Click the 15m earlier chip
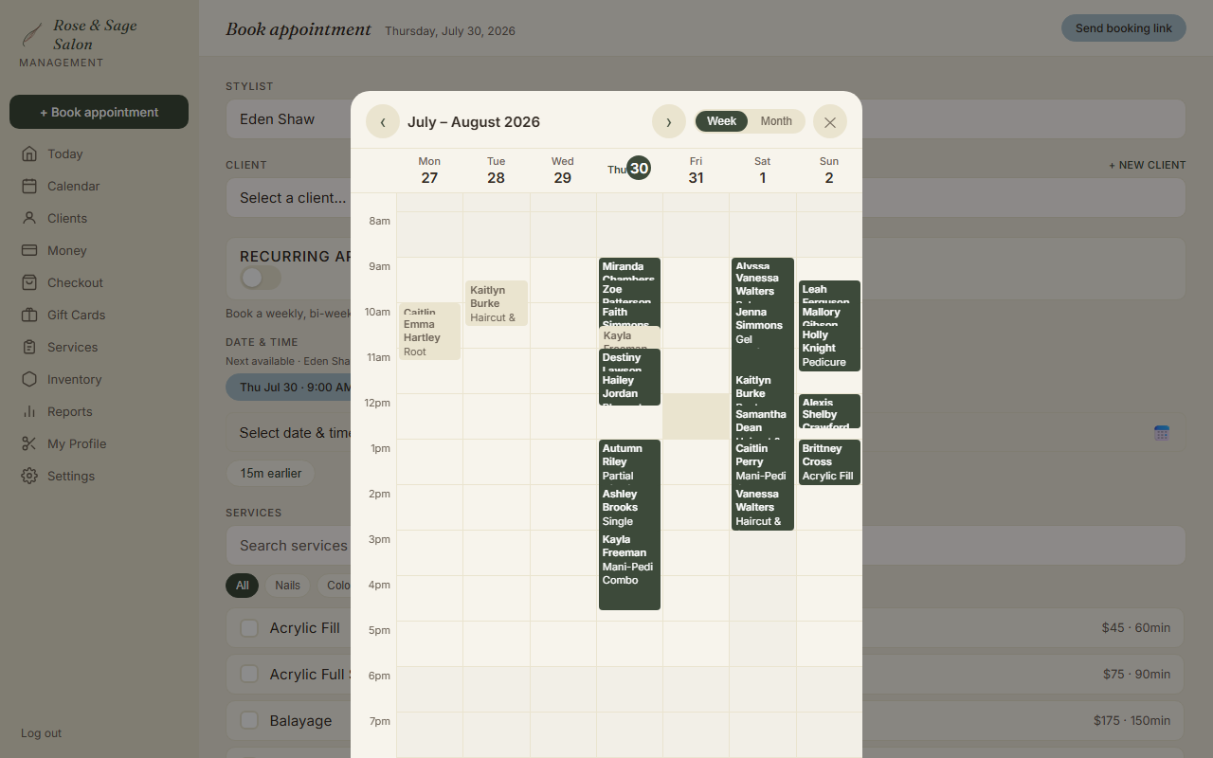 pyautogui.click(x=271, y=473)
